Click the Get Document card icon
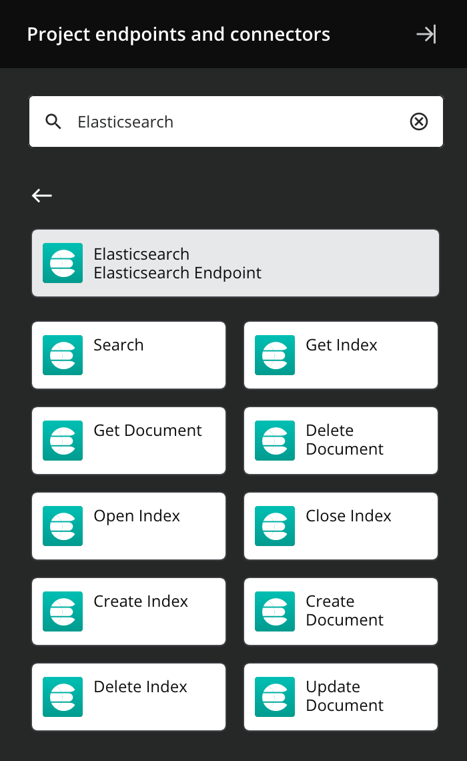The width and height of the screenshot is (467, 761). point(63,441)
